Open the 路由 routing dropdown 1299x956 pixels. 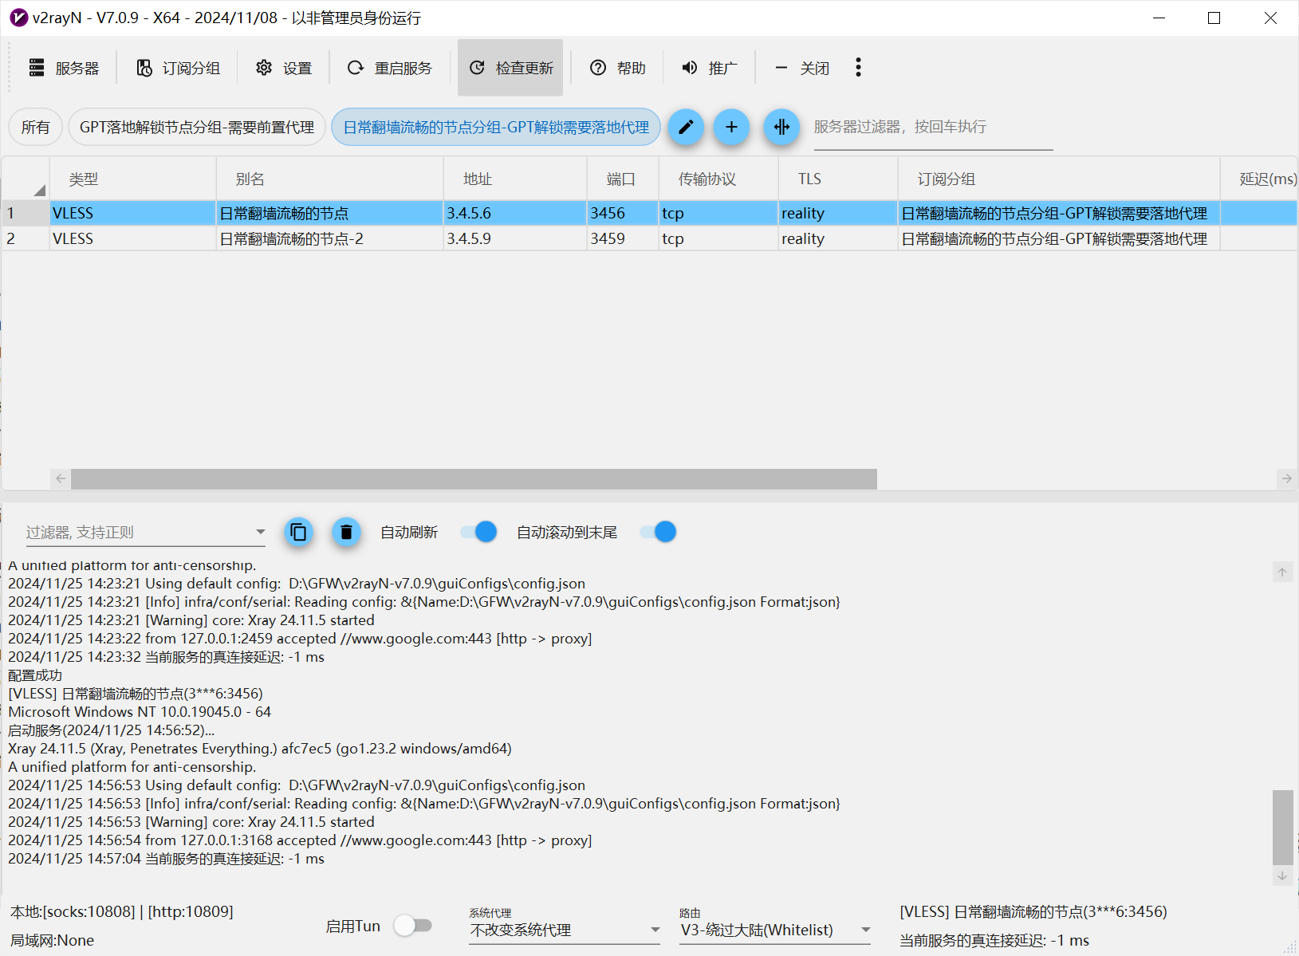[774, 930]
